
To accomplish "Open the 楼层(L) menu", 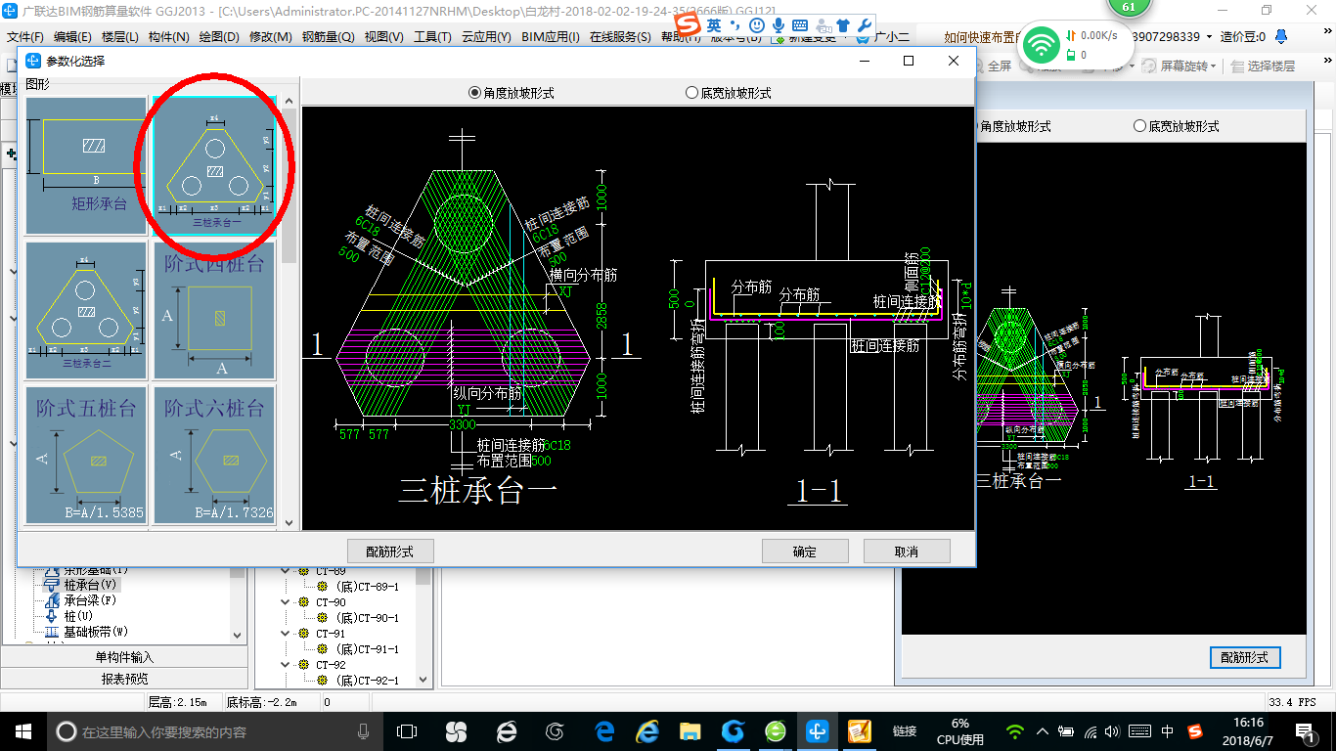I will [120, 37].
